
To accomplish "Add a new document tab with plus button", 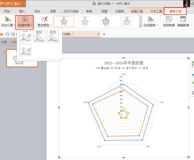I will click(x=104, y=34).
